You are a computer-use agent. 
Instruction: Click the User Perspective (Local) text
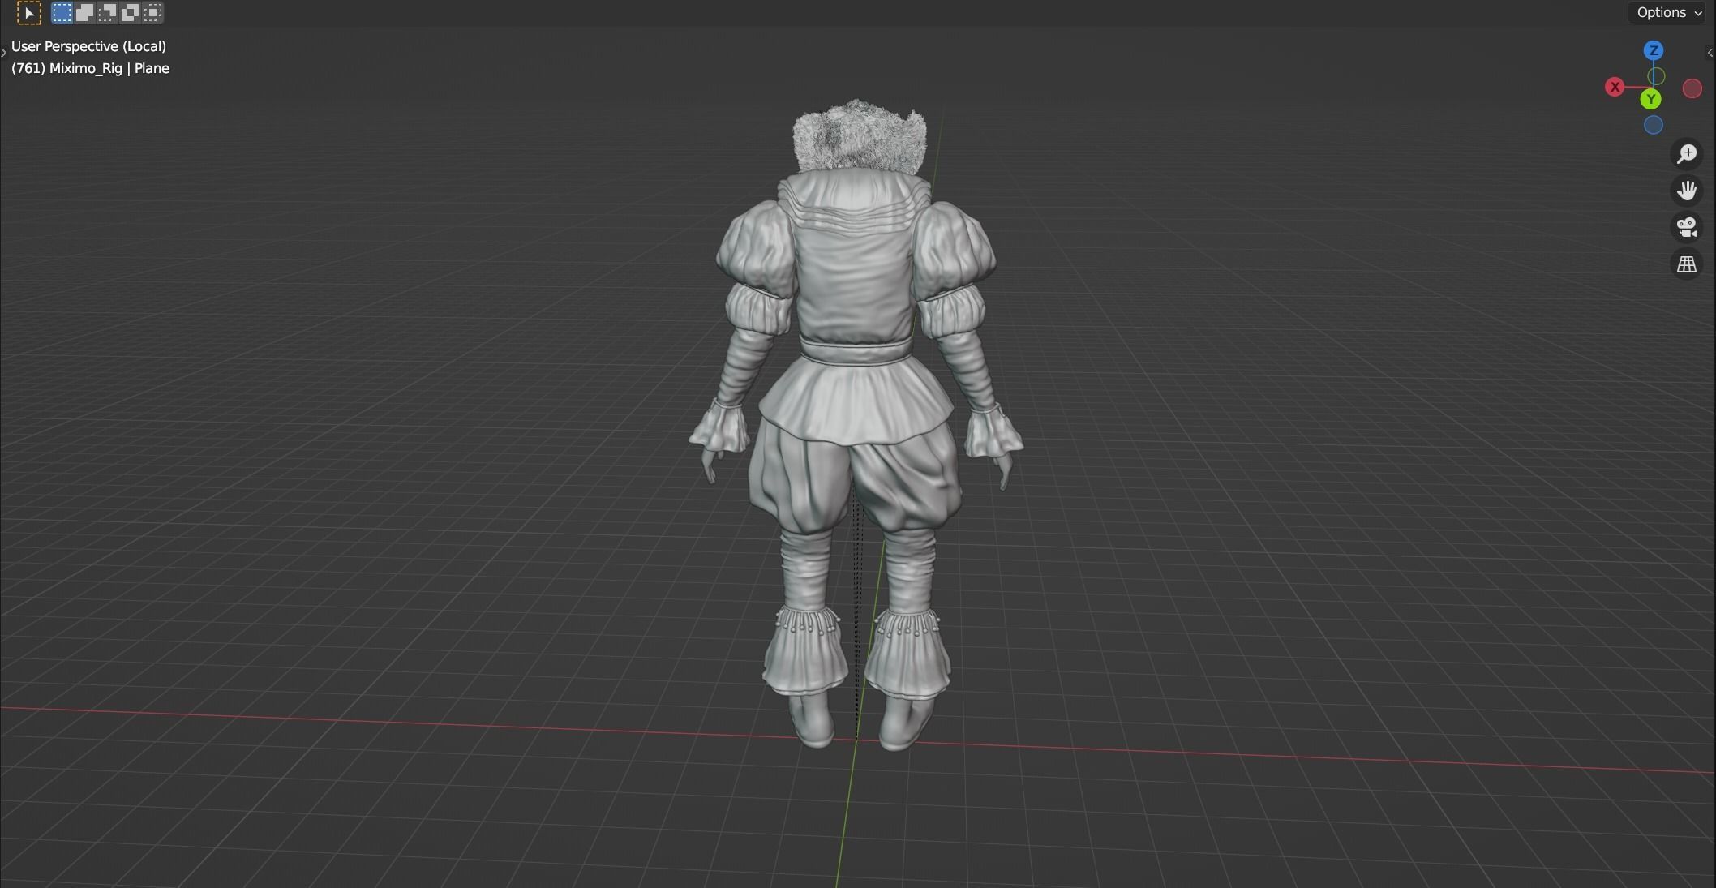[x=88, y=46]
